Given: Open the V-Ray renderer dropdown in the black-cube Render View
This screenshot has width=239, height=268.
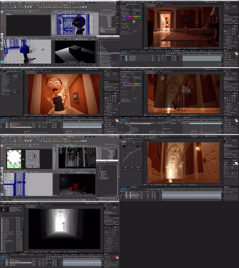Looking at the screenshot, I should (80, 39).
